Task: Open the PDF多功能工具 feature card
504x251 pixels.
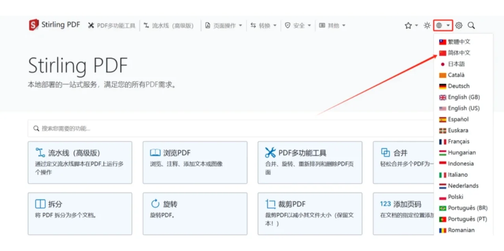Action: pos(310,163)
